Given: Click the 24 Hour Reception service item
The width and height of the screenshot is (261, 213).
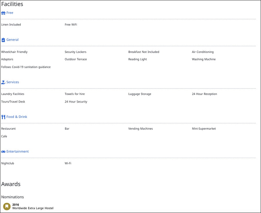Looking at the screenshot, I should coord(204,94).
